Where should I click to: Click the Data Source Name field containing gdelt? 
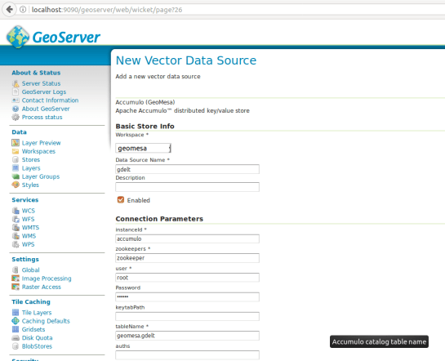(187, 169)
